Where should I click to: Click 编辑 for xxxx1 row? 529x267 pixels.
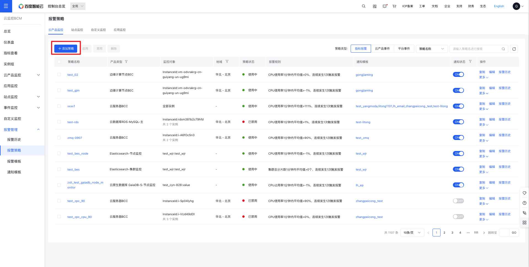(492, 104)
